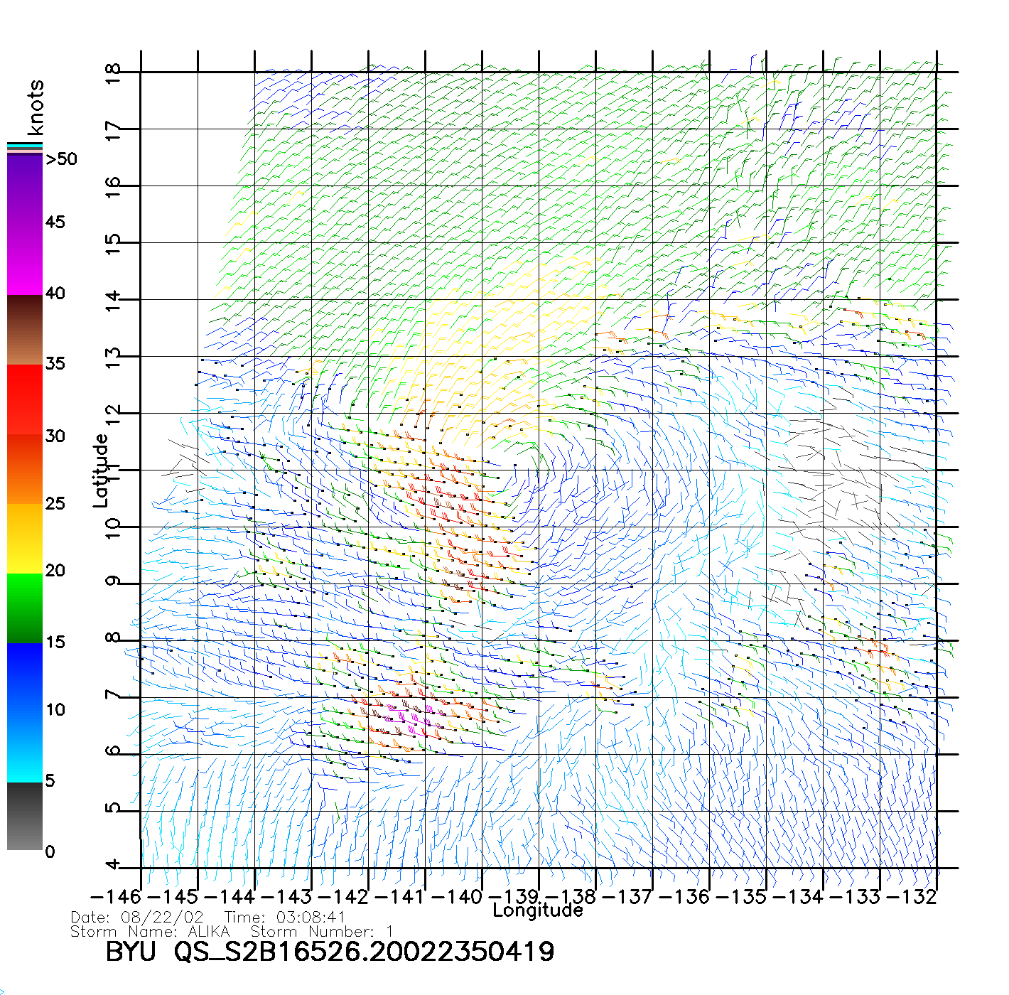Click longitude tick label '-142'

(x=343, y=896)
